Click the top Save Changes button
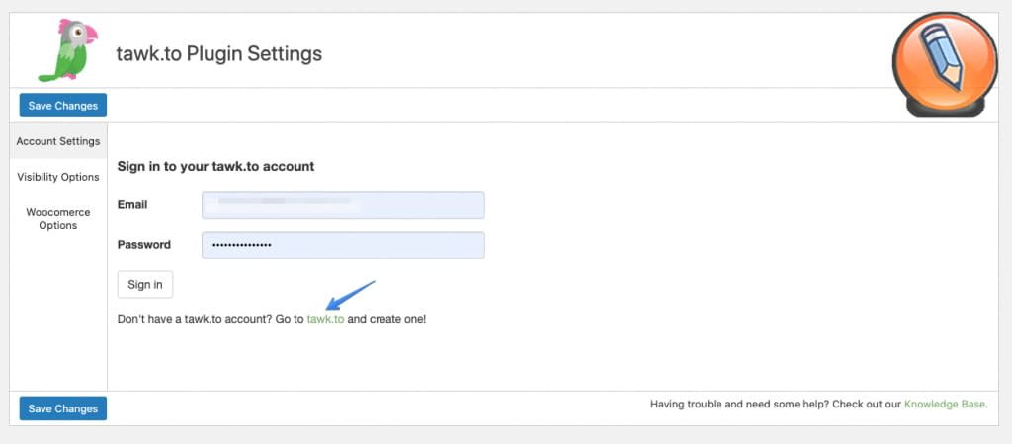1012x444 pixels. (x=62, y=105)
